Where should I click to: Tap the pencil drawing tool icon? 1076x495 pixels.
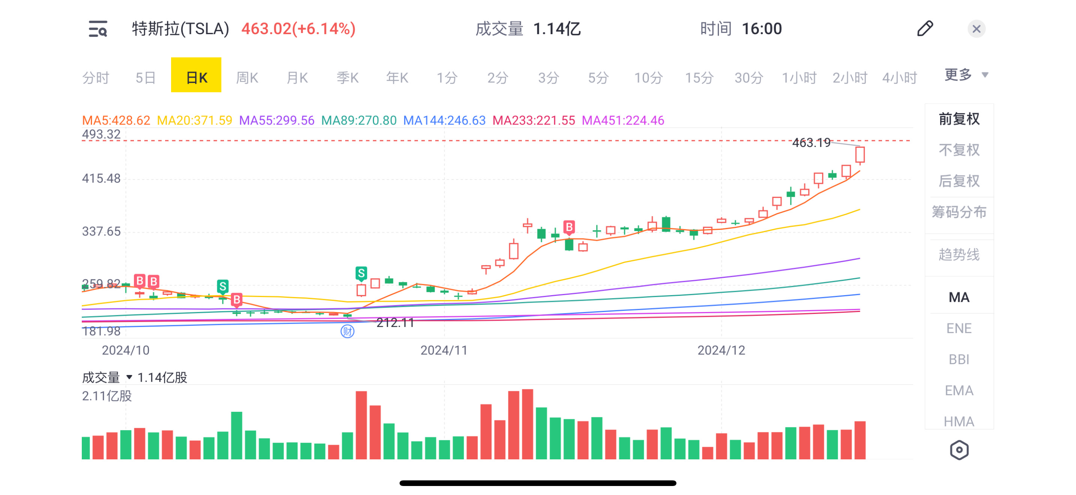point(925,28)
